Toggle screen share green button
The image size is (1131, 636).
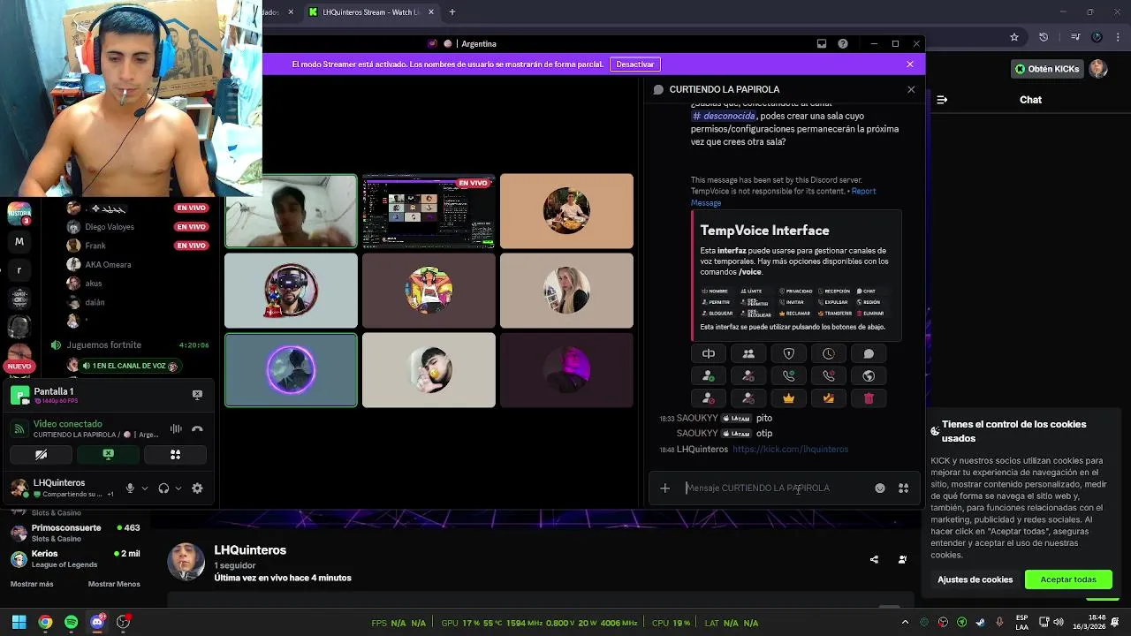point(108,455)
